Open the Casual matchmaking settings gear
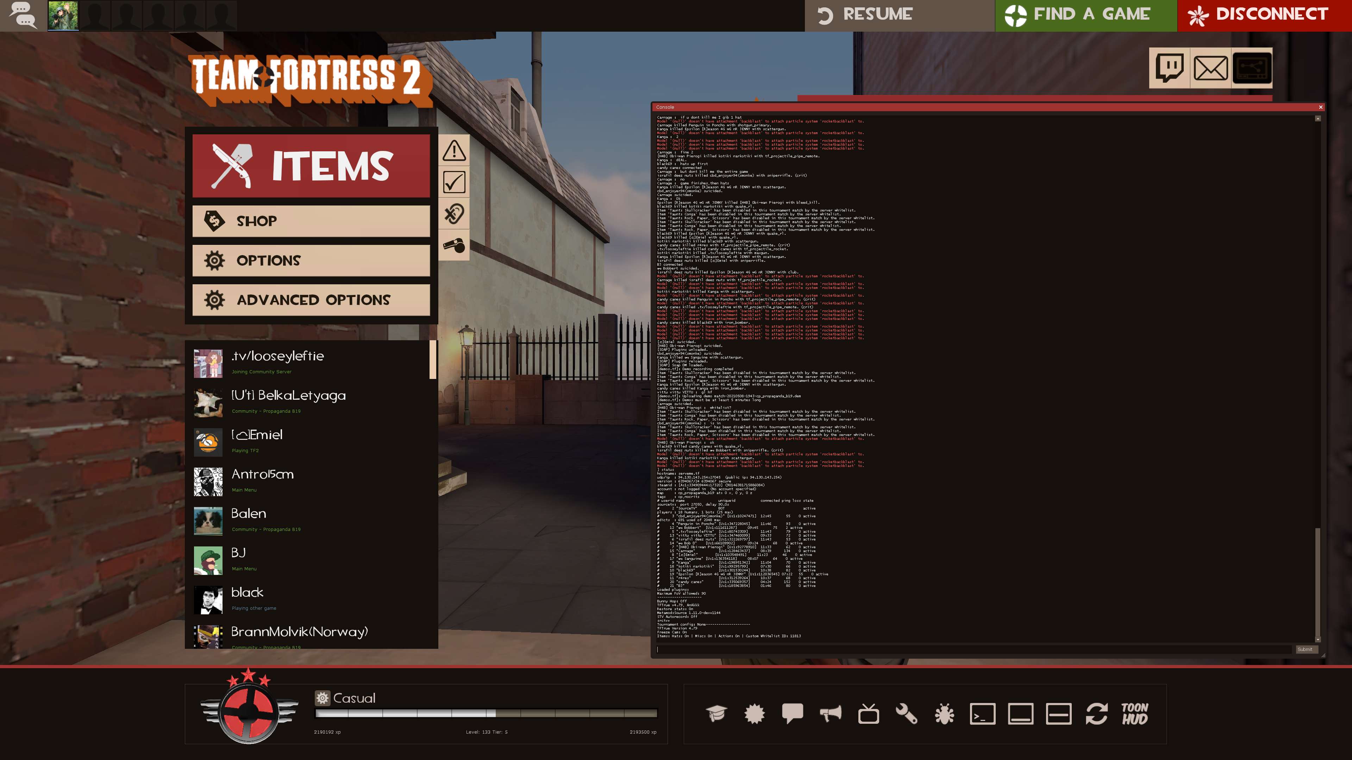 pyautogui.click(x=322, y=698)
